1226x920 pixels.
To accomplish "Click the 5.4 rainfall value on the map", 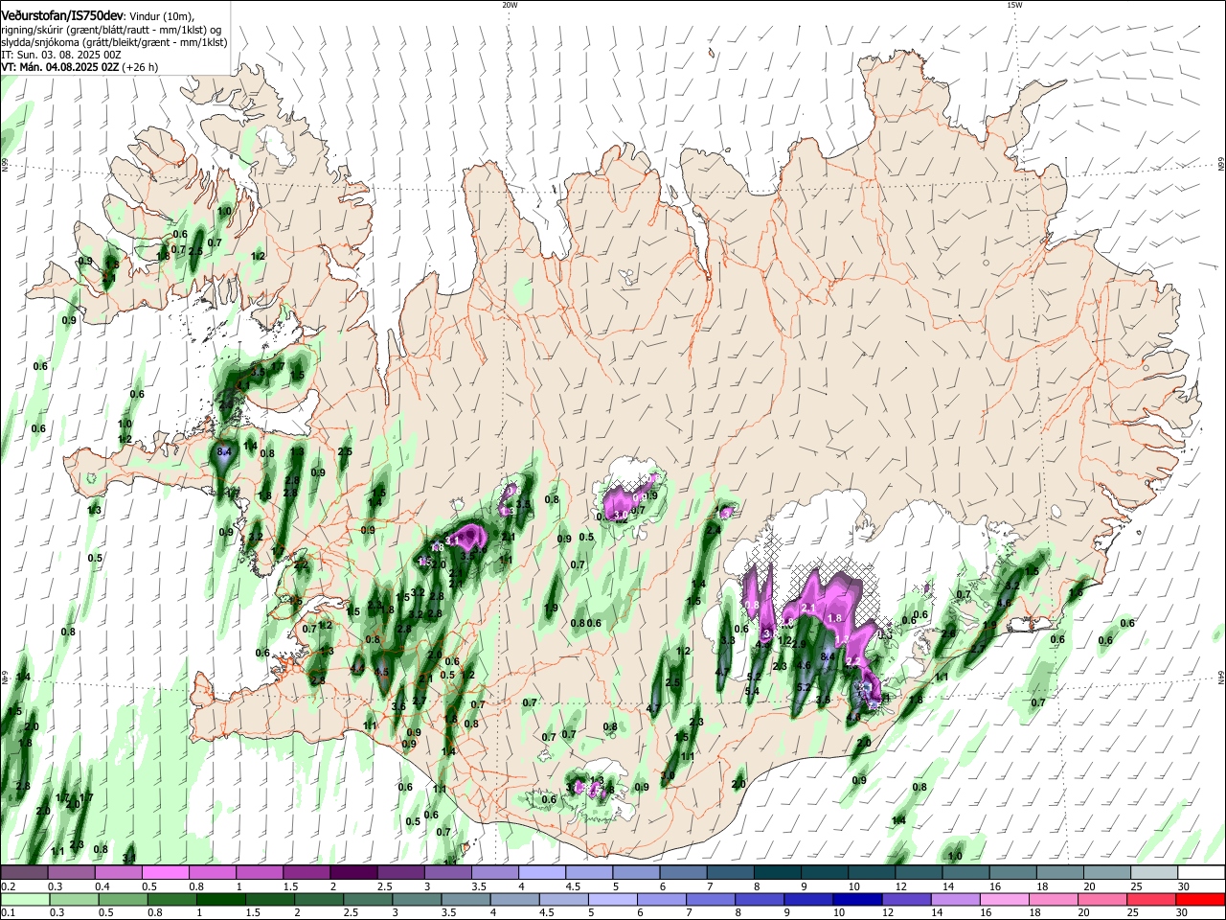I will pyautogui.click(x=752, y=691).
